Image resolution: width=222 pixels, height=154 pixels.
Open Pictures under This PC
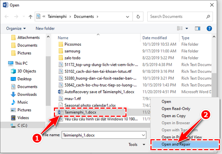(x=21, y=110)
